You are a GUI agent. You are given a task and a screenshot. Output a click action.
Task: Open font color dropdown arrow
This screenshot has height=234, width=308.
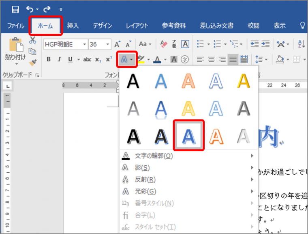(165, 59)
